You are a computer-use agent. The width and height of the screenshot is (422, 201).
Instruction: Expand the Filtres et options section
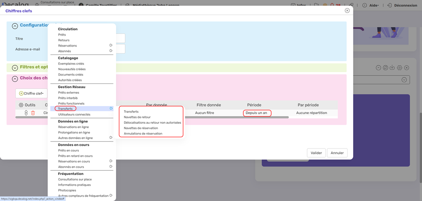(x=15, y=68)
